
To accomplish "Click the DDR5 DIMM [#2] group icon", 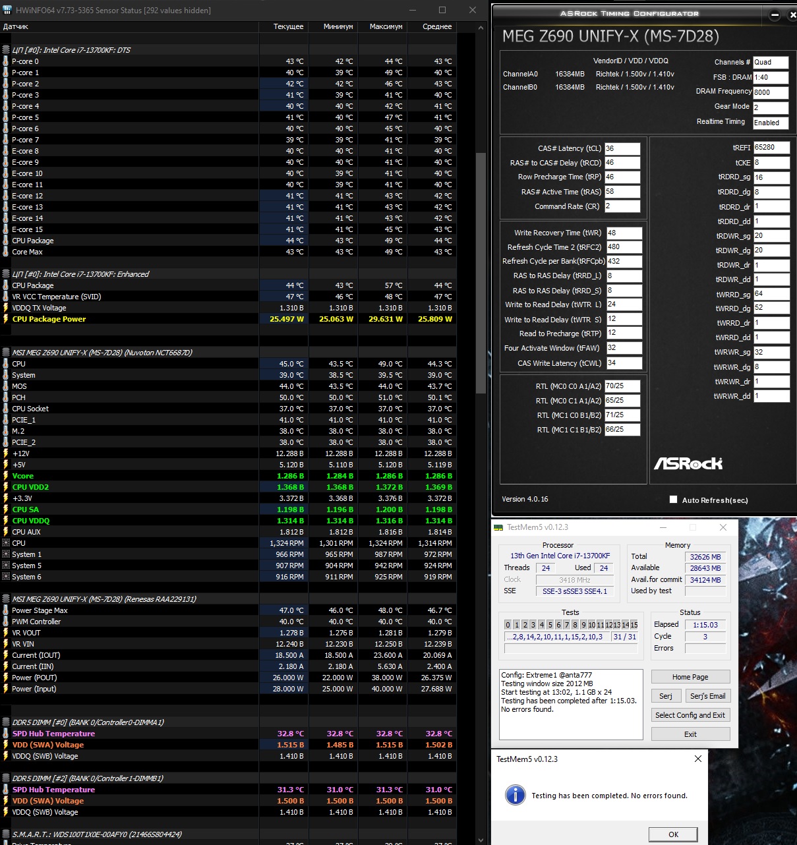I will pos(6,778).
